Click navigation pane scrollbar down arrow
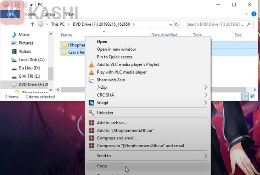The image size is (260, 175). [51, 90]
